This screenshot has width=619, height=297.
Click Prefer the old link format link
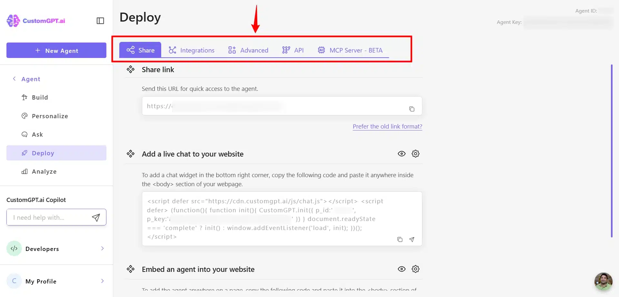pos(388,127)
